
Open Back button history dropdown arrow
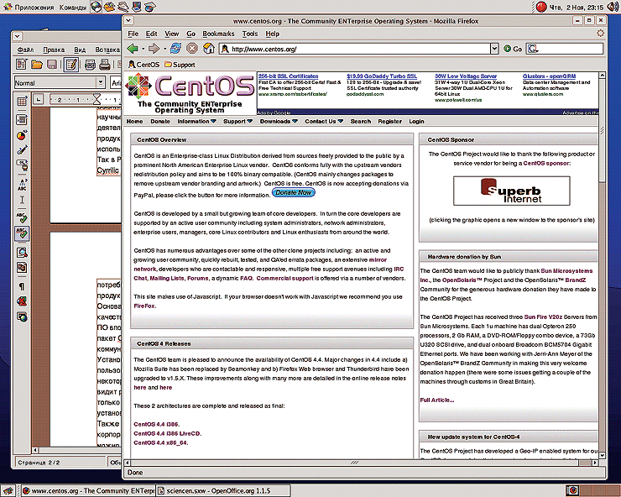point(143,50)
